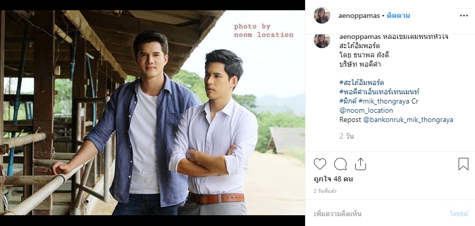Viewport: 475px width, 226px height.
Task: Open the commenter avatar beside the caption
Action: tap(322, 40)
